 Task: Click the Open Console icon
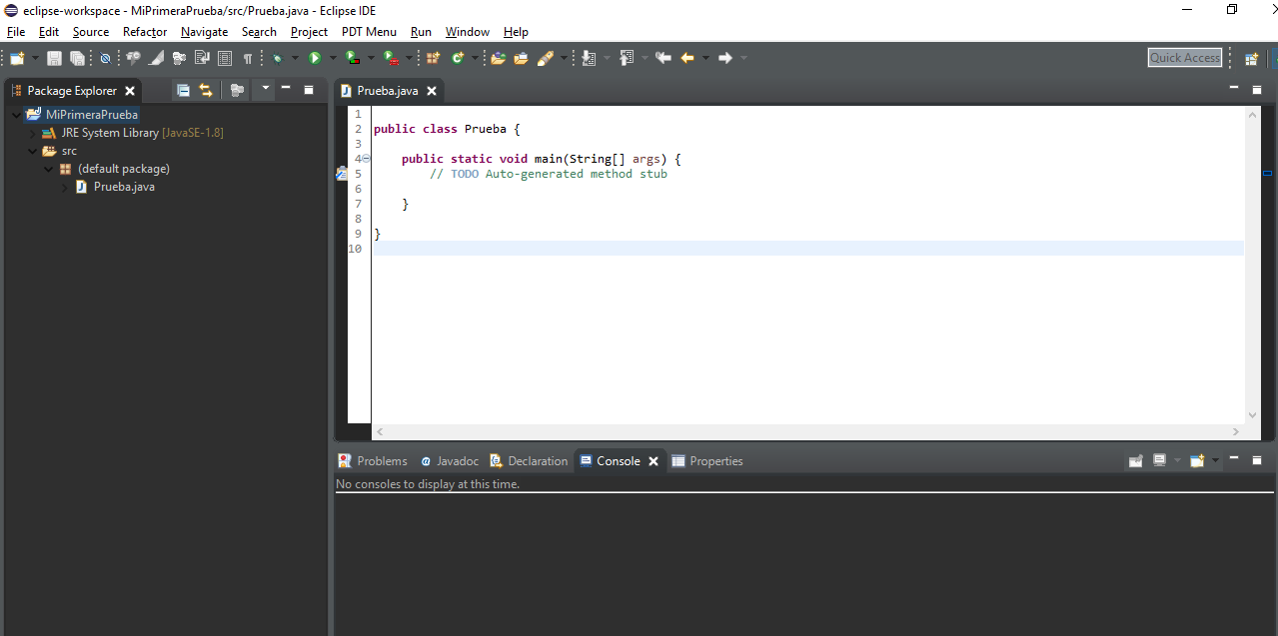point(1197,461)
